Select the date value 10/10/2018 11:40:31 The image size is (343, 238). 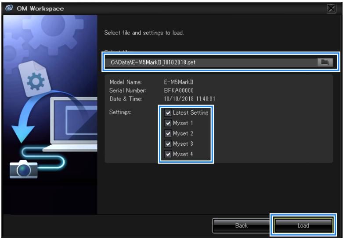189,99
